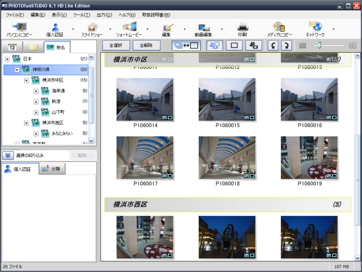Toggle the thumbnail/single view switch button
Viewport: 362px width, 272px height.
[x=186, y=45]
